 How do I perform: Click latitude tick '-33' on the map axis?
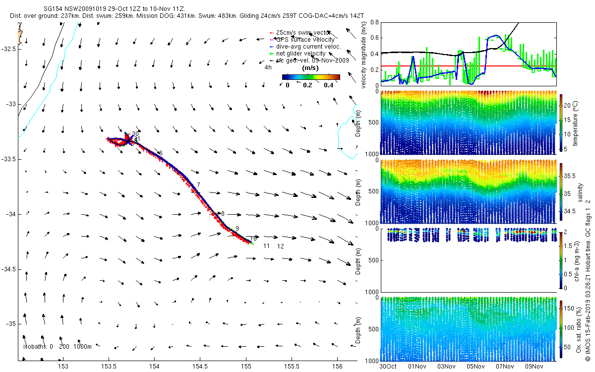coord(11,104)
